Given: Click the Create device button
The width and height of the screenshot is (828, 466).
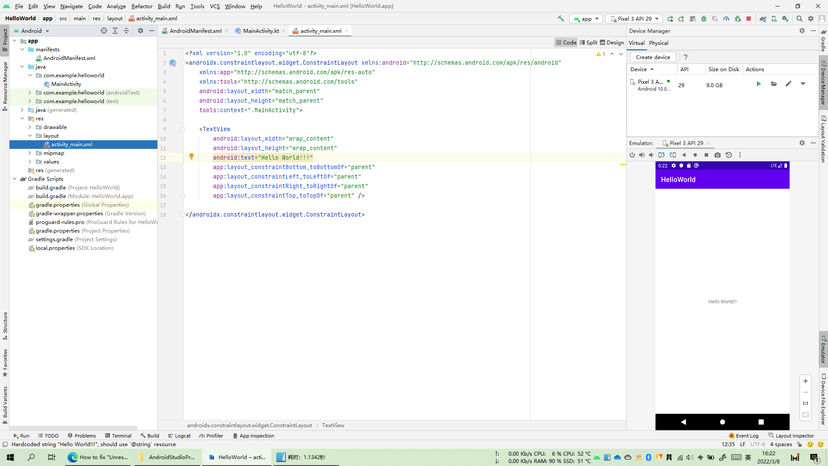Looking at the screenshot, I should pos(653,57).
